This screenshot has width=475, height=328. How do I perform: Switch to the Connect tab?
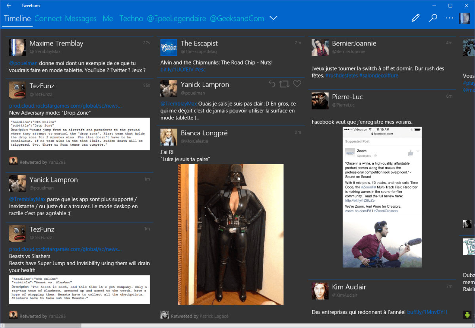coord(48,19)
